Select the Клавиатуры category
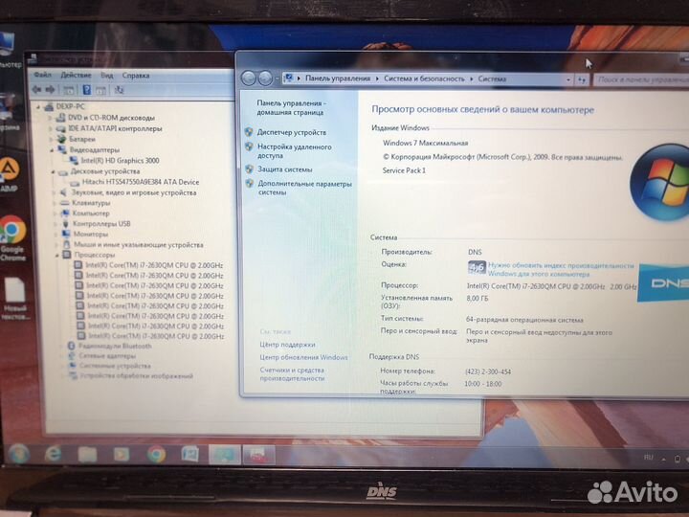Screen dimensions: 689x517 click(91, 203)
